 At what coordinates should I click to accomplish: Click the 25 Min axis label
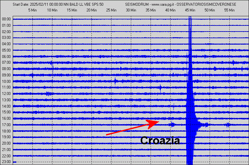[x=111, y=10]
